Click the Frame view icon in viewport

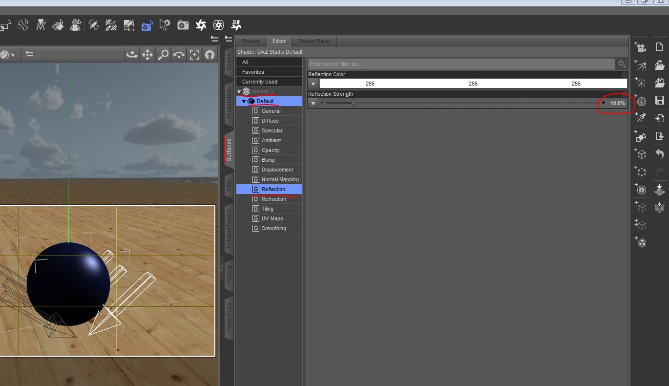(194, 55)
